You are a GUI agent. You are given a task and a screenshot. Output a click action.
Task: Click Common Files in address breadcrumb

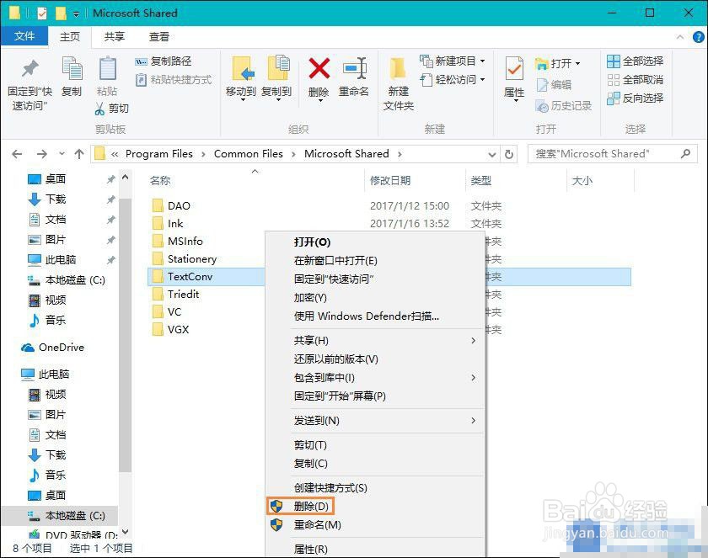(249, 154)
